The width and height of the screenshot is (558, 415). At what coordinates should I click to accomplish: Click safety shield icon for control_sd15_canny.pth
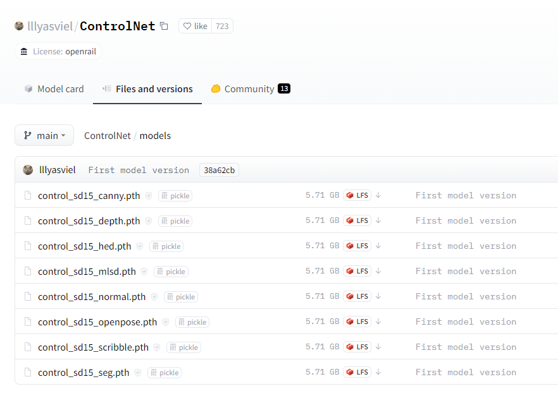149,196
